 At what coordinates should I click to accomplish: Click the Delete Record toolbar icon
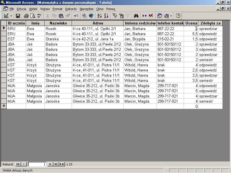tap(151, 16)
